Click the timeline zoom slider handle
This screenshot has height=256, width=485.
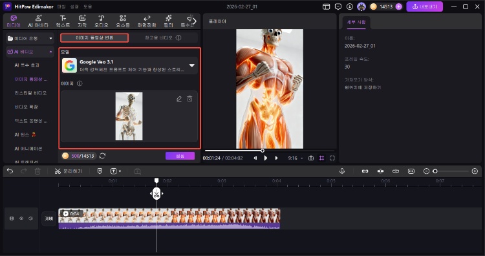pyautogui.click(x=435, y=171)
